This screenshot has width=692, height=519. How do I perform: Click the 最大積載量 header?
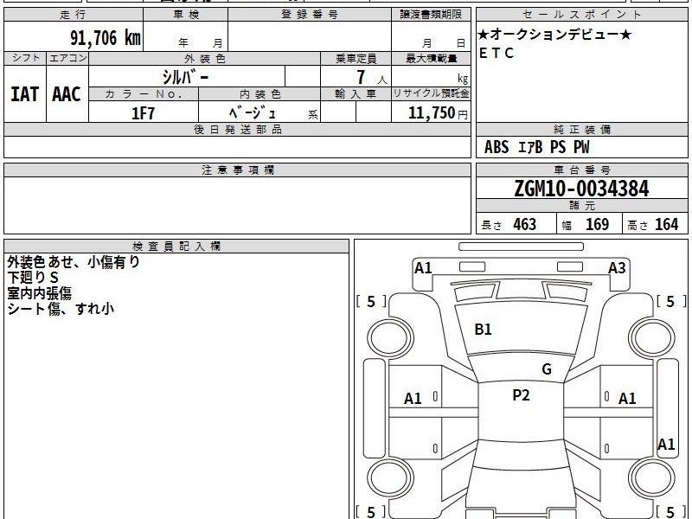tap(431, 58)
